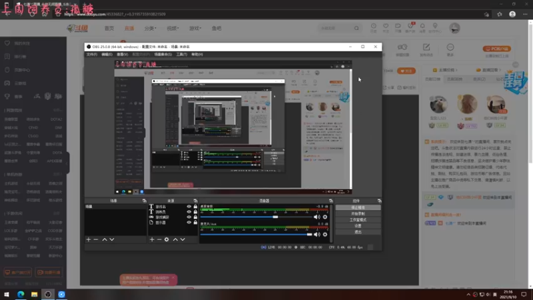Pop out the Sources dock panel
This screenshot has height=300, width=533.
click(x=195, y=201)
